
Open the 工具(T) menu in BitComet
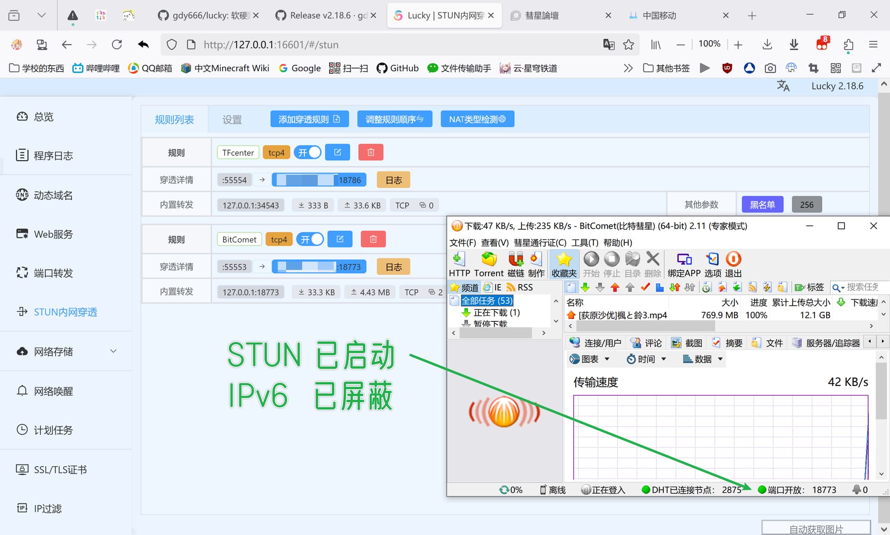[585, 243]
